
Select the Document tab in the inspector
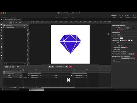pyautogui.click(x=125, y=23)
